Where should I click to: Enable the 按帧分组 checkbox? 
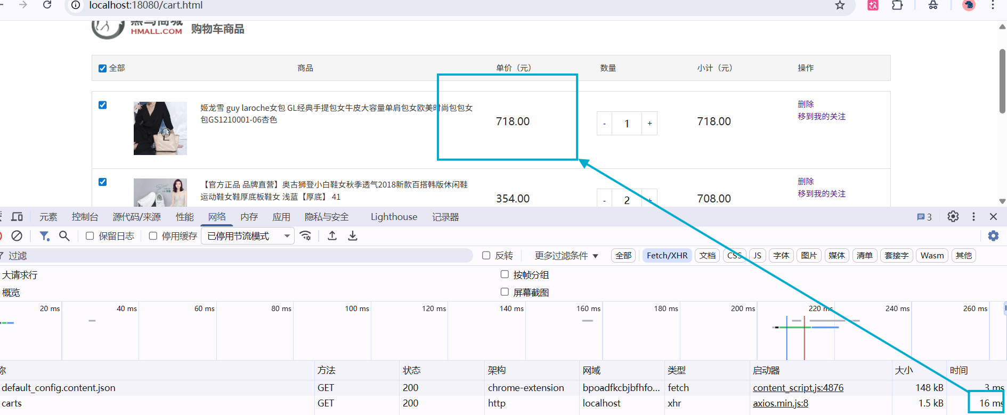(505, 274)
